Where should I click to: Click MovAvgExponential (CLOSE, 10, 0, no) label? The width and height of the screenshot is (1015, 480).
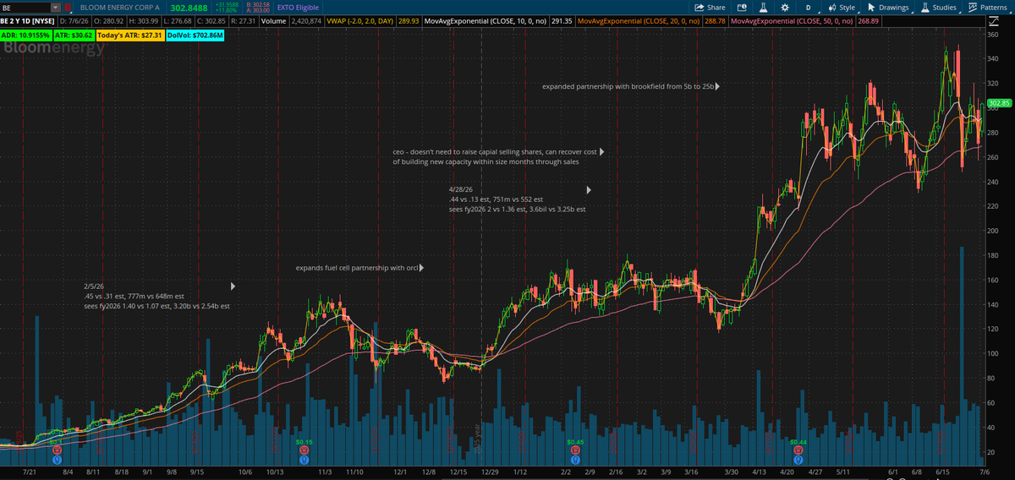tap(486, 19)
